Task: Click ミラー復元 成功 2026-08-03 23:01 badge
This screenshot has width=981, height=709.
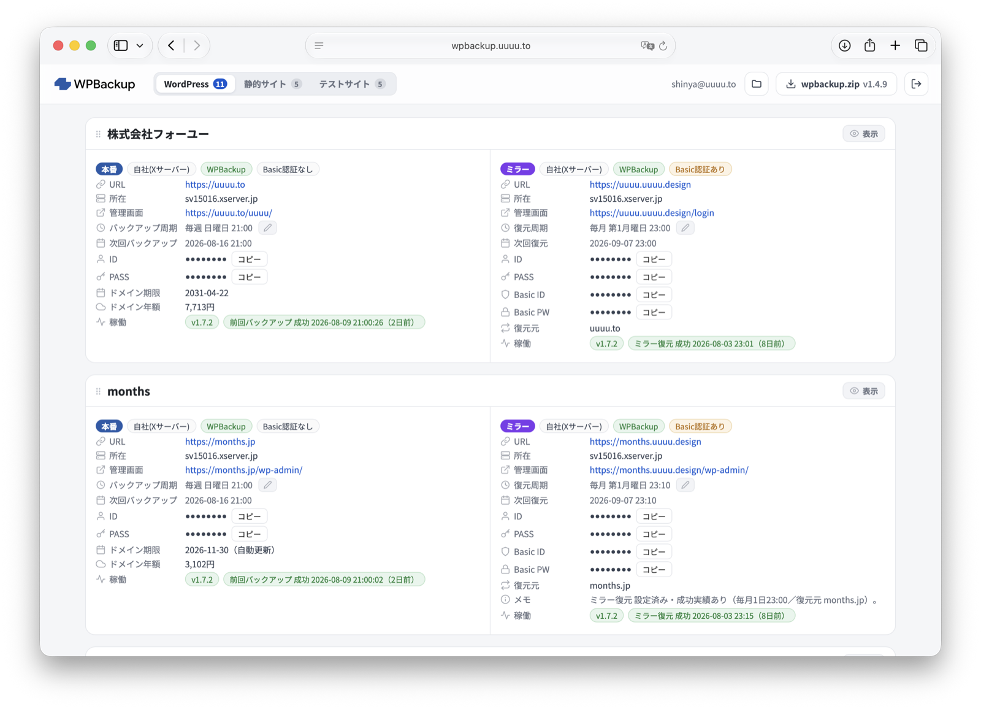Action: point(711,343)
